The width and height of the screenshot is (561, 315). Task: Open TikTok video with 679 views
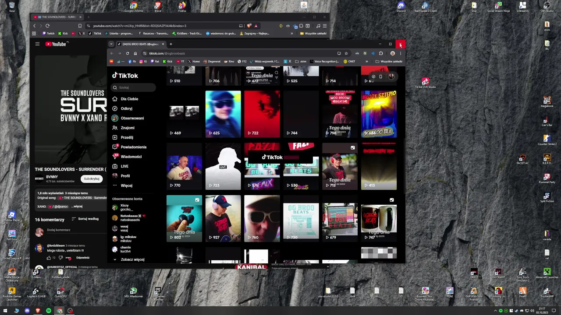click(x=340, y=218)
